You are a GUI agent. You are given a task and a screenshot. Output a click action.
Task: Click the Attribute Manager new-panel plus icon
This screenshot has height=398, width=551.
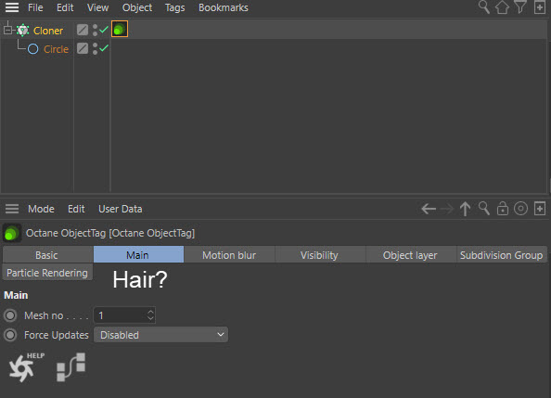pyautogui.click(x=539, y=209)
